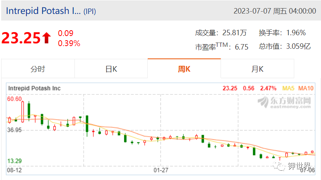The width and height of the screenshot is (321, 180).
Task: Click the Intrepid Potash Inc chart title
Action: coord(35,88)
